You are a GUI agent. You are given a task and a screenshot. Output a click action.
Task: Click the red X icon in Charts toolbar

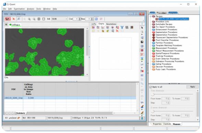coord(117,31)
